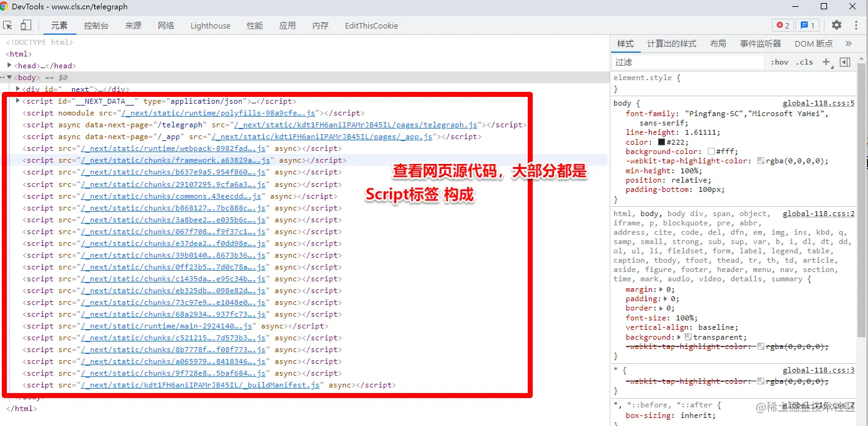This screenshot has height=426, width=868.
Task: Follow the framework.a63829a chunk link
Action: pyautogui.click(x=176, y=160)
